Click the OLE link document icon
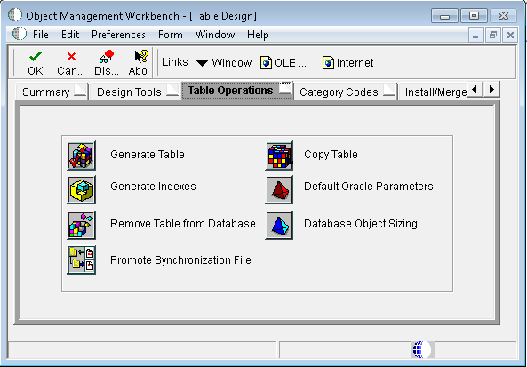This screenshot has height=367, width=527. tap(267, 63)
